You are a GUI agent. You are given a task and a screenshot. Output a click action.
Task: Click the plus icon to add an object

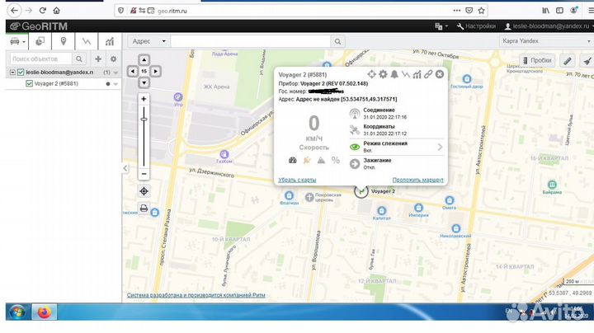(98, 59)
